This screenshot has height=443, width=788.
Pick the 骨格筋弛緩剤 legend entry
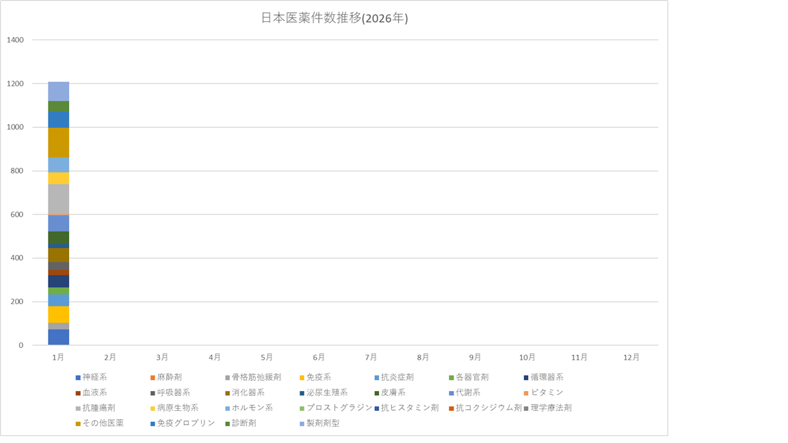[x=256, y=377]
